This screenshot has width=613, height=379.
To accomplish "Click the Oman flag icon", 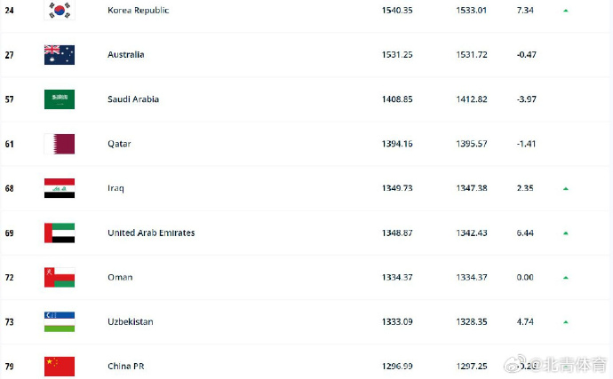I will [60, 277].
